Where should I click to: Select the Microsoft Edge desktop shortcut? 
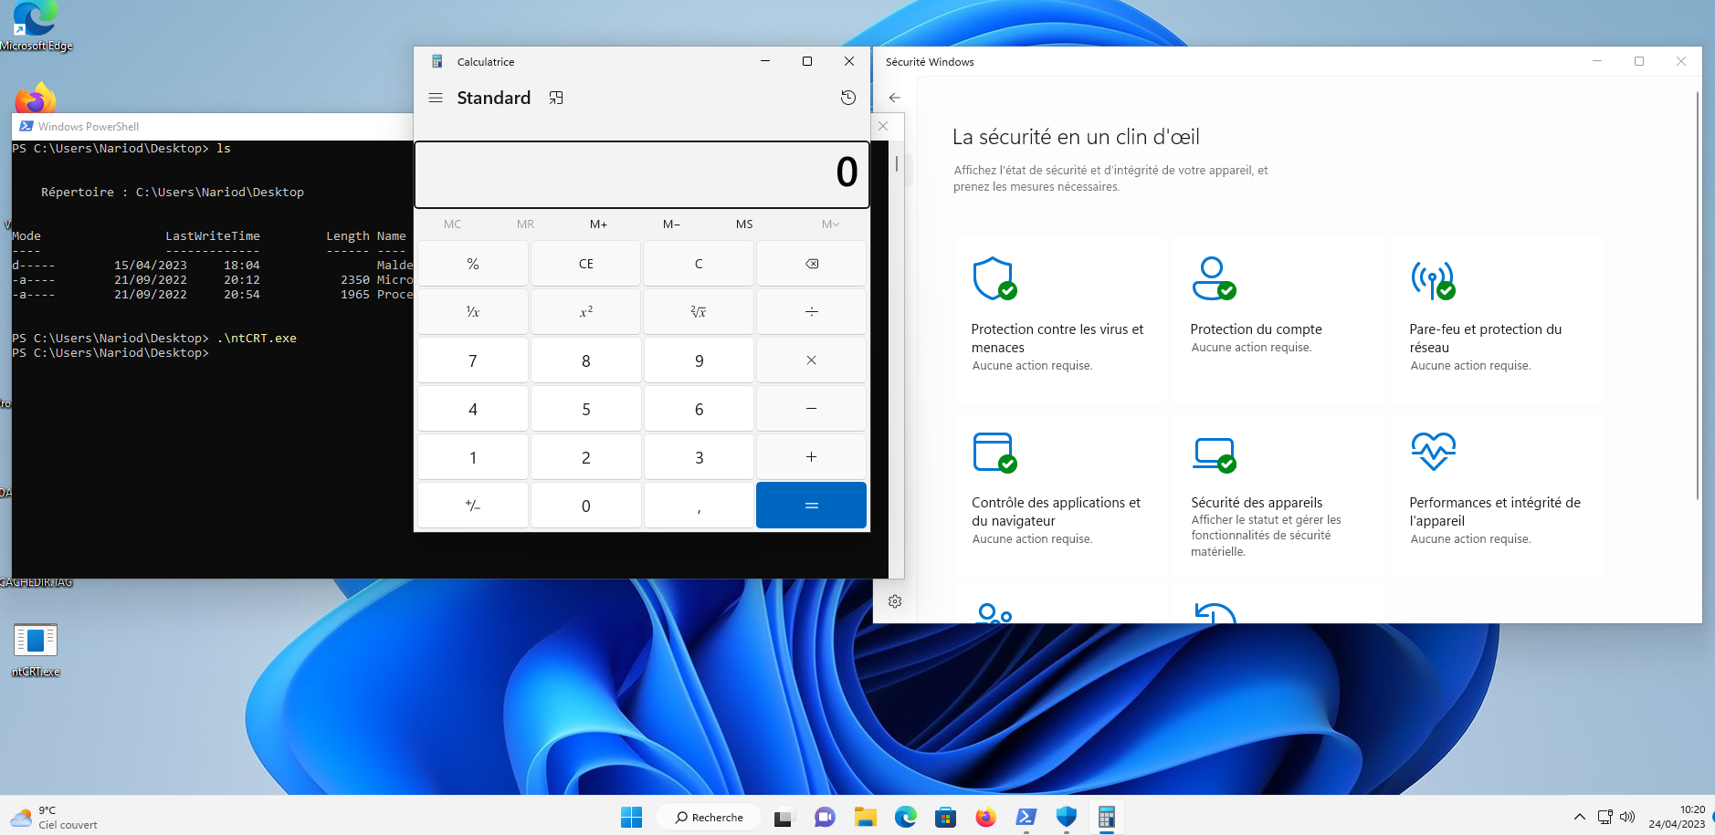[x=36, y=26]
